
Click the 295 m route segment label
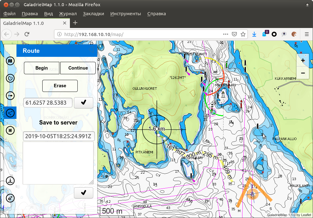210,155
